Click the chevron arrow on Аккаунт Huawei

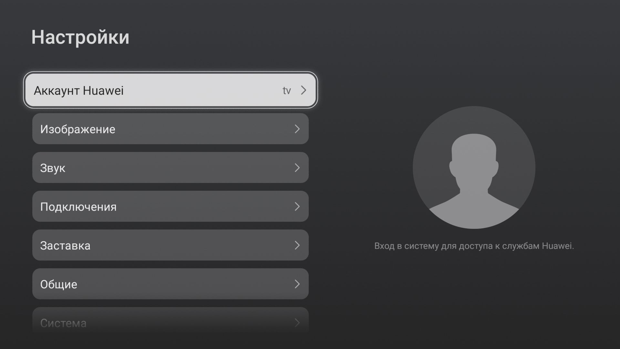pos(304,90)
